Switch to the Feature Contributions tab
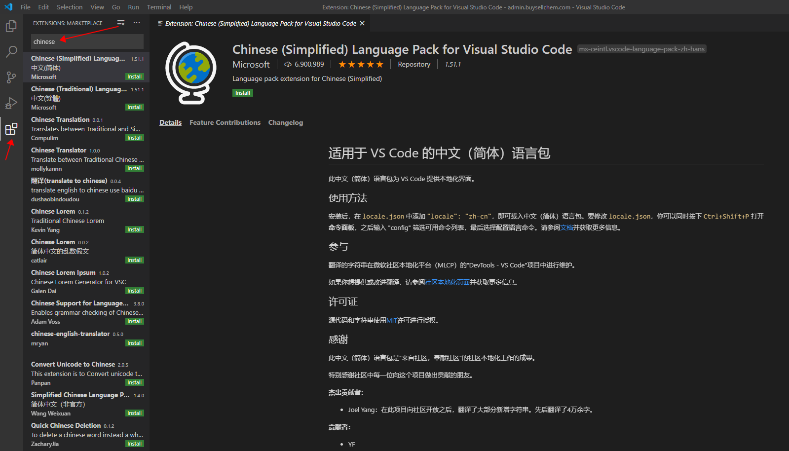789x451 pixels. coord(225,122)
